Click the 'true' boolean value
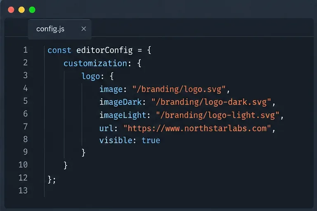The height and width of the screenshot is (211, 317). pos(151,141)
